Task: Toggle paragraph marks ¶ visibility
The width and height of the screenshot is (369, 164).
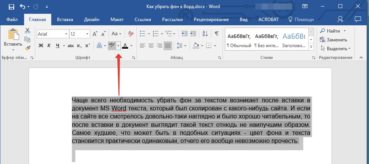Action: [x=216, y=34]
